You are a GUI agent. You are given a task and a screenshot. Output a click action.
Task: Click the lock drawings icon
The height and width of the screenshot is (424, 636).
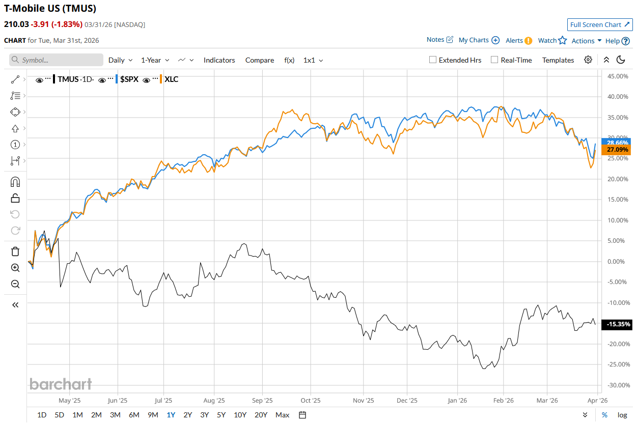[15, 198]
